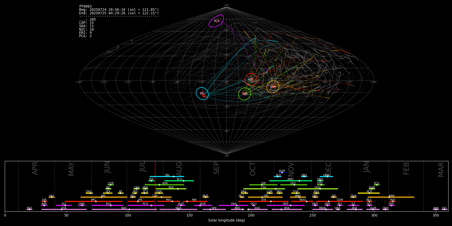Click the 200 tick on solar longitude axis
Viewport: 452px width, 226px height.
pyautogui.click(x=251, y=215)
